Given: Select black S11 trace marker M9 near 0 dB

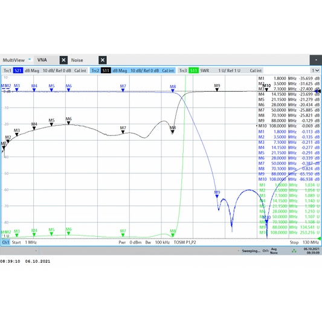Looking at the screenshot, I should tap(217, 90).
